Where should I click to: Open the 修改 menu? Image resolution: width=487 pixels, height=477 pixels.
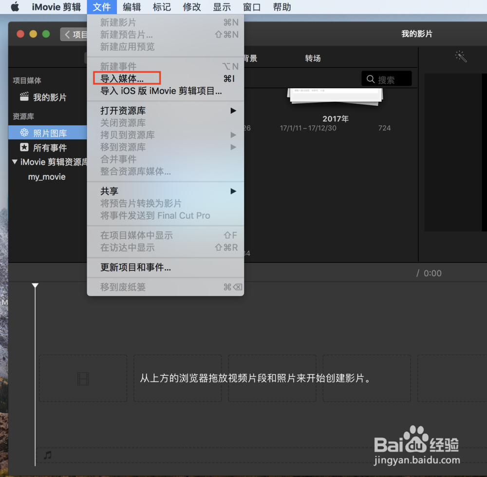coord(192,7)
